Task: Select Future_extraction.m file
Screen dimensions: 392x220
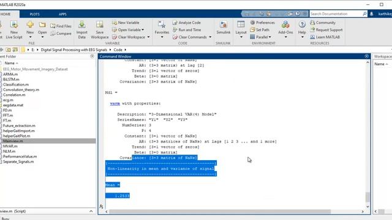Action: [x=19, y=126]
